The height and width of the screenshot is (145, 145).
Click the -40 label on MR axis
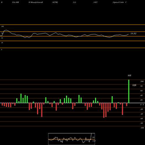(x=142, y=114)
